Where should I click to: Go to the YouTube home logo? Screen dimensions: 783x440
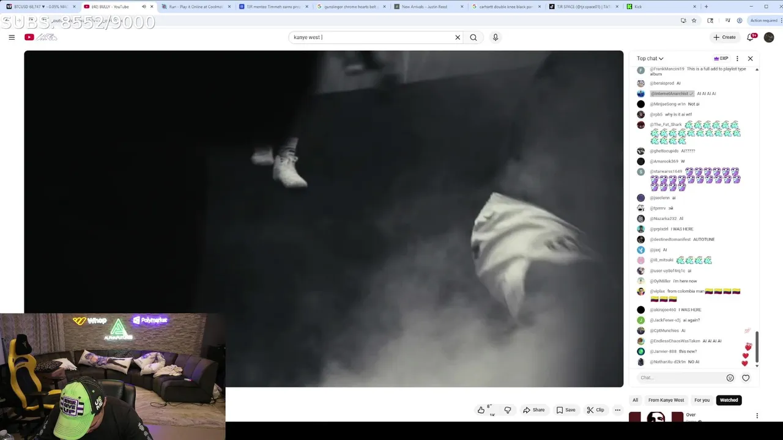click(40, 37)
